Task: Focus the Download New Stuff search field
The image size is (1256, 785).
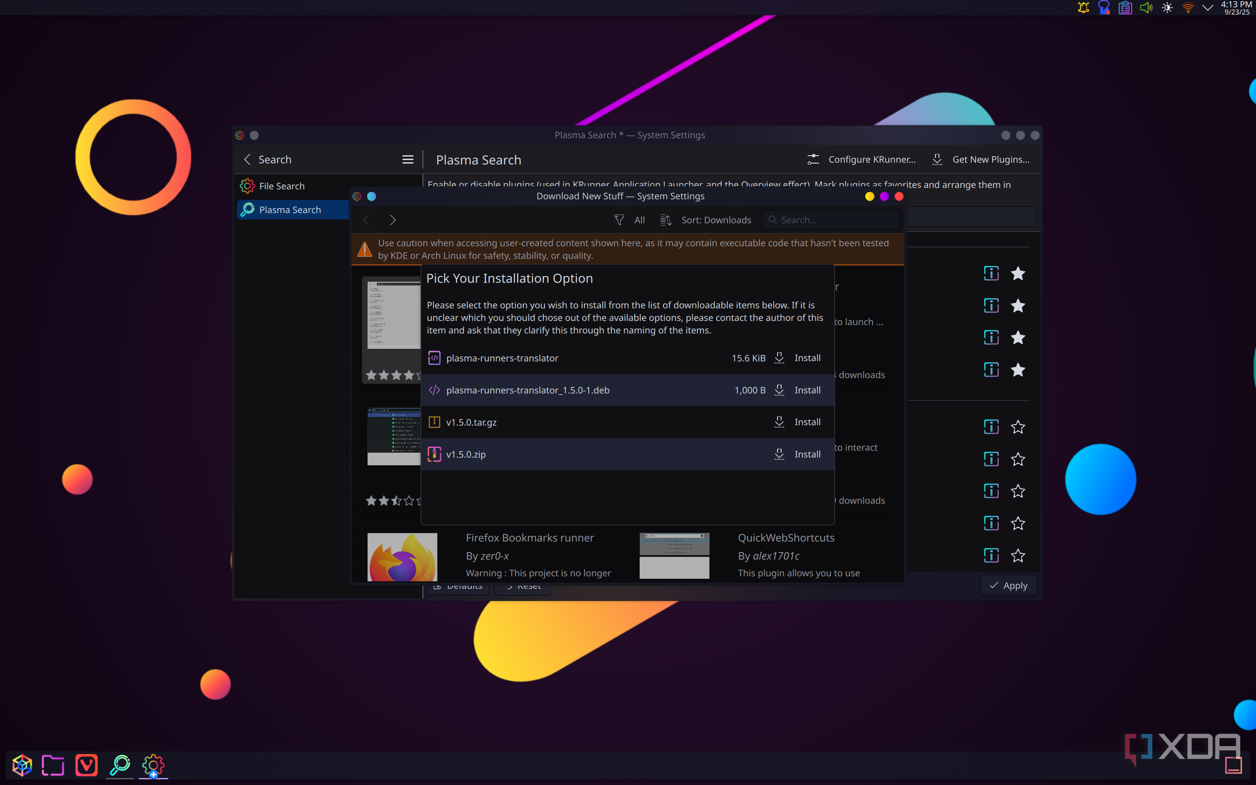Action: coord(831,220)
